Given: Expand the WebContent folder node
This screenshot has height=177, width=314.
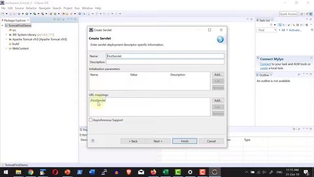Looking at the screenshot, I should tap(6, 49).
